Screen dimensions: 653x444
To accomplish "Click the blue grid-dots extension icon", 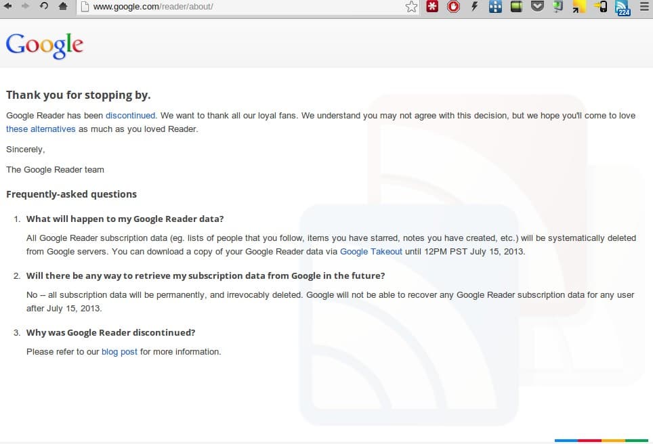I will click(495, 6).
